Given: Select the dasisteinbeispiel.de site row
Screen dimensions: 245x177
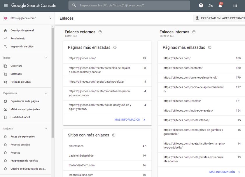Looking at the screenshot, I should (x=107, y=156).
